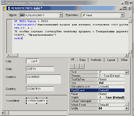This screenshot has height=116, width=134.
Task: Select the ToolTipText property row
Action: [97, 79]
